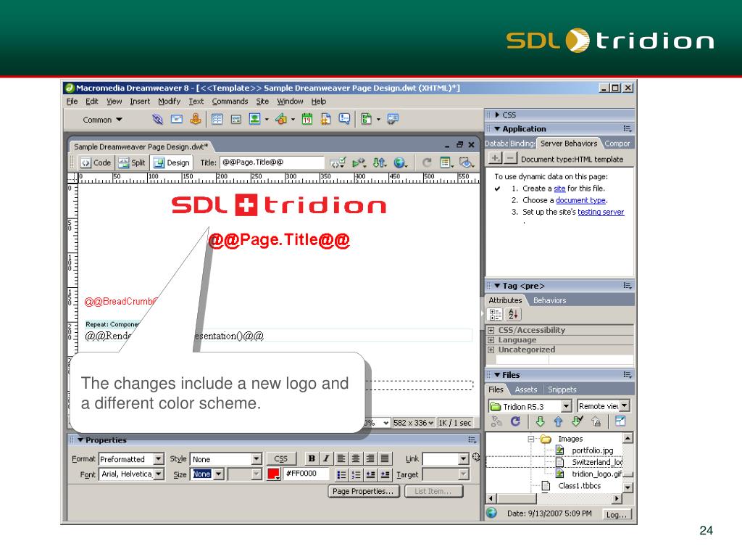Open the Font Arial, Helvetica dropdown
This screenshot has height=557, width=742.
159,474
